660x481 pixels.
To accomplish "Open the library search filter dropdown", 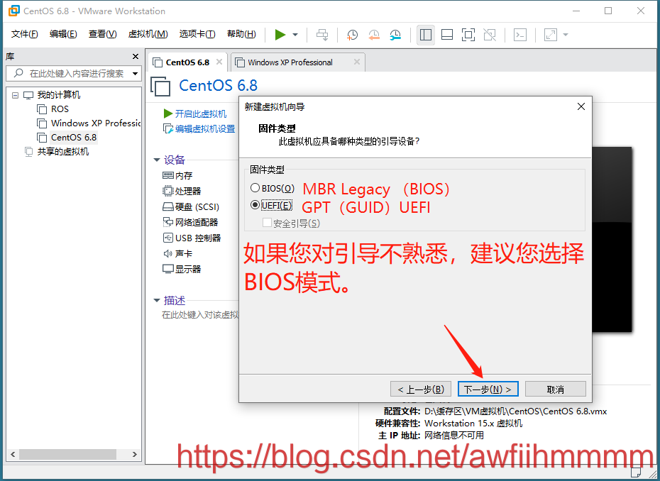I will pyautogui.click(x=135, y=74).
